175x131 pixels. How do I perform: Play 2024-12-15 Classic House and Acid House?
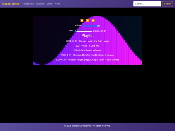tap(87, 41)
